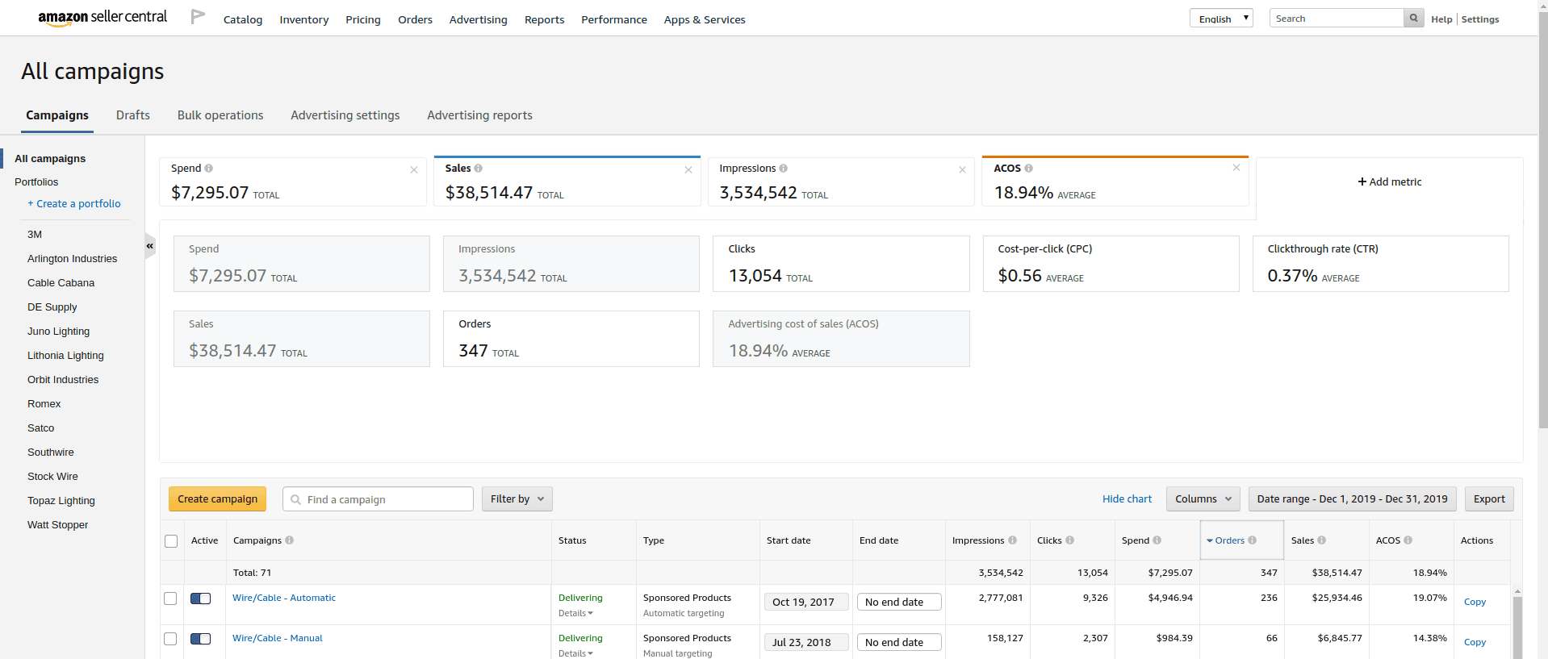The image size is (1548, 659).
Task: Select the Orders metric card
Action: (x=571, y=339)
